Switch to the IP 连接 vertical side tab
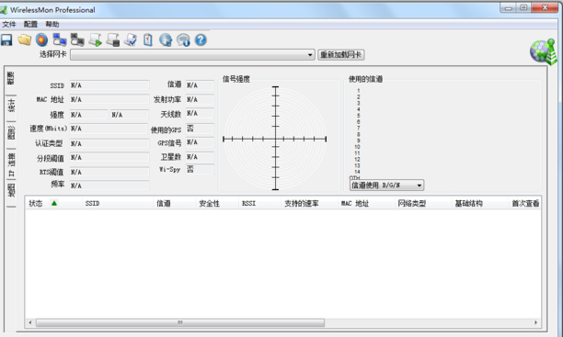This screenshot has width=563, height=337. 11,163
